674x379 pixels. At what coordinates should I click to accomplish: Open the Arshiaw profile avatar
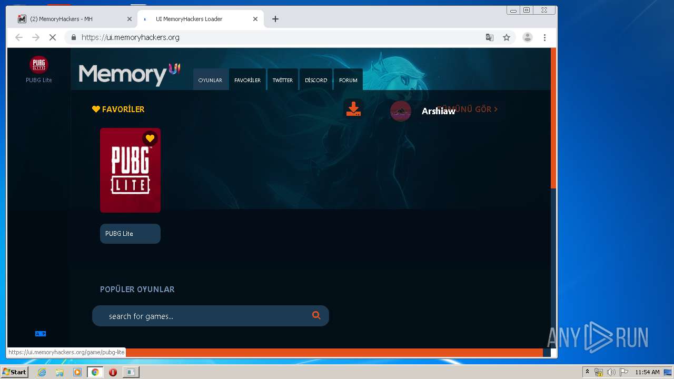[401, 111]
